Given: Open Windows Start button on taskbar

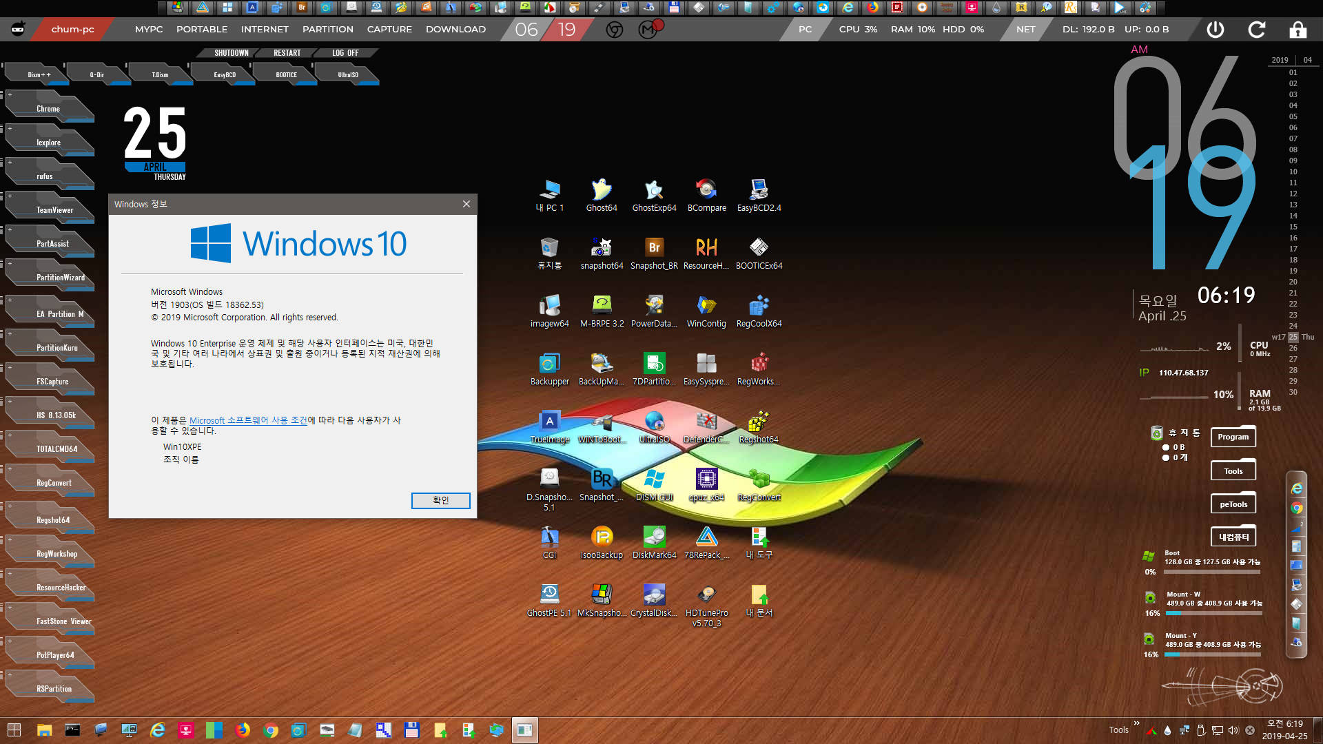Looking at the screenshot, I should click(14, 730).
